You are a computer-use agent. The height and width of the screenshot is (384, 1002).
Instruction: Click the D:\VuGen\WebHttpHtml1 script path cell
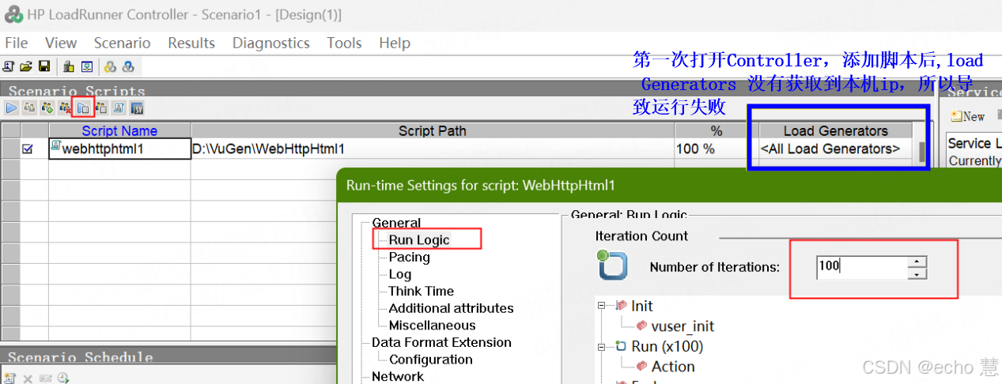pyautogui.click(x=432, y=149)
